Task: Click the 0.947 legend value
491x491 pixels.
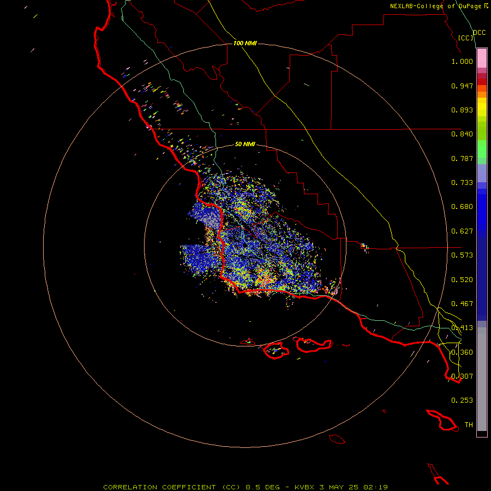Action: [462, 86]
